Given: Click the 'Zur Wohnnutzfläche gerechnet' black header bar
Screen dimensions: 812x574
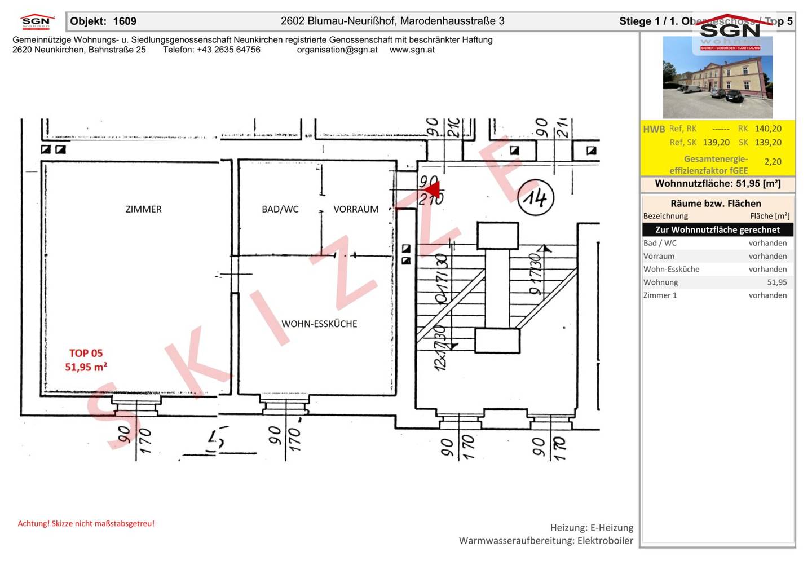Looking at the screenshot, I should coord(718,229).
